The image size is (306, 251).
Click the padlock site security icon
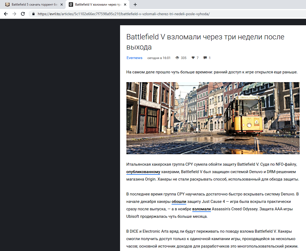click(33, 14)
